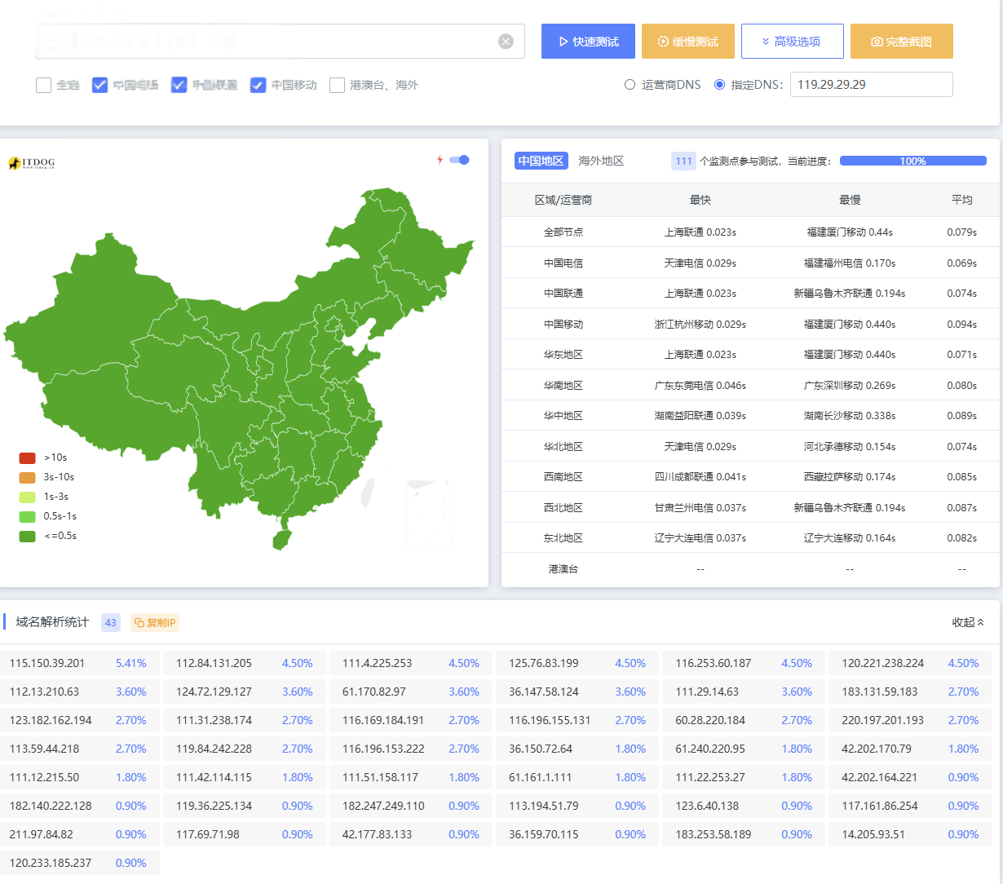Click the 域名解析统计 heading
The image size is (1003, 884).
[52, 622]
